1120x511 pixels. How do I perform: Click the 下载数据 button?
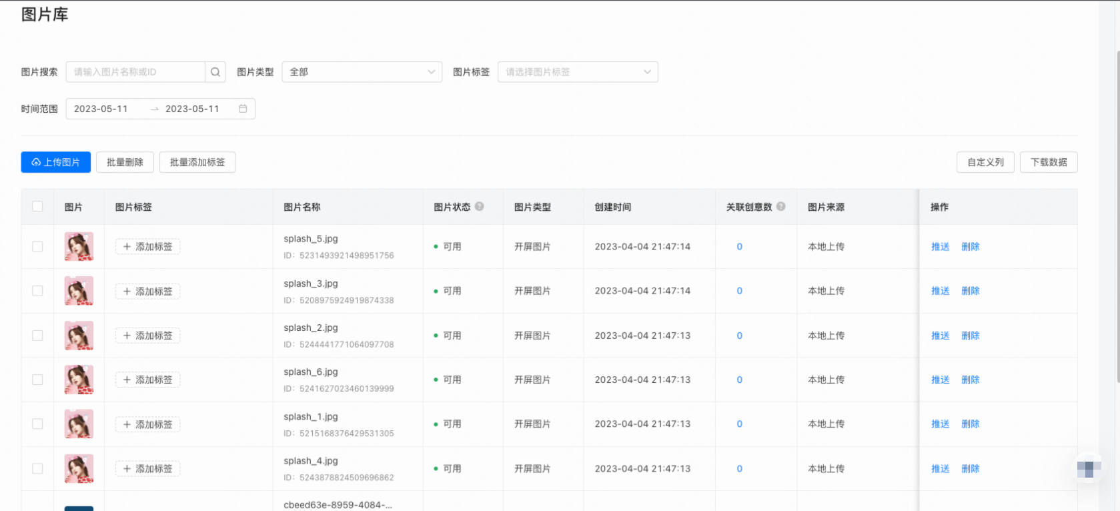(1048, 162)
